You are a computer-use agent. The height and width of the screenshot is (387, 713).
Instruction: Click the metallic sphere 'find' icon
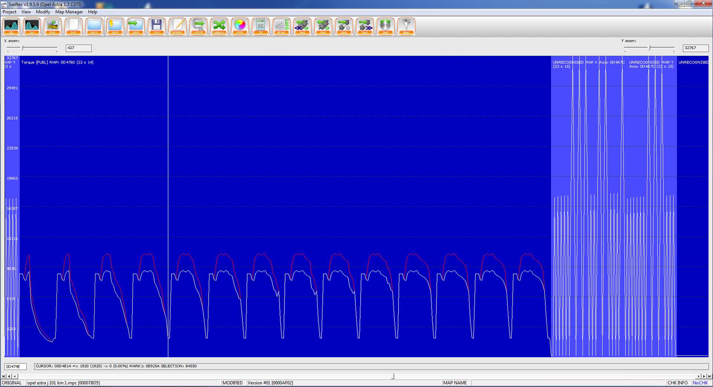point(385,26)
